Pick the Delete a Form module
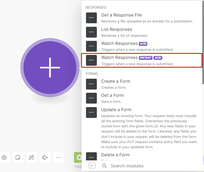 [x=115, y=155]
